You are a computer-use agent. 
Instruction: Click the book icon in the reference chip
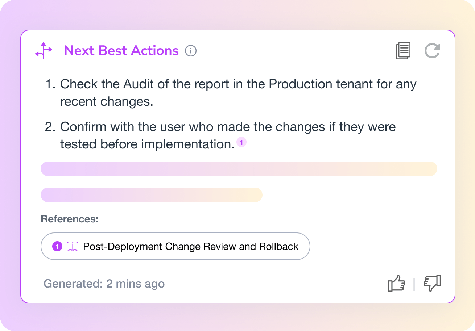(x=73, y=247)
